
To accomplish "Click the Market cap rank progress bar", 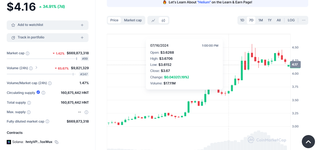I will pyautogui.click(x=42, y=59).
